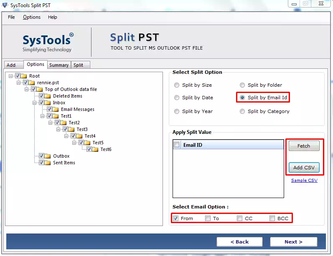The image size is (333, 256).
Task: Uncheck the Test1 checkbox
Action: (49, 116)
